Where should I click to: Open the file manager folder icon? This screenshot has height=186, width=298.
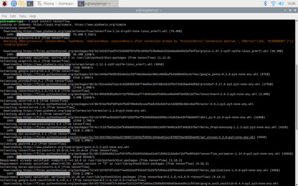(22, 3)
